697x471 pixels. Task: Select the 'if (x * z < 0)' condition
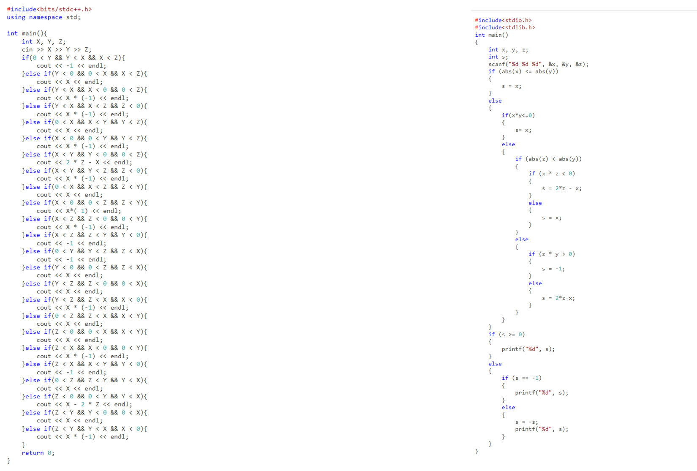click(x=552, y=174)
